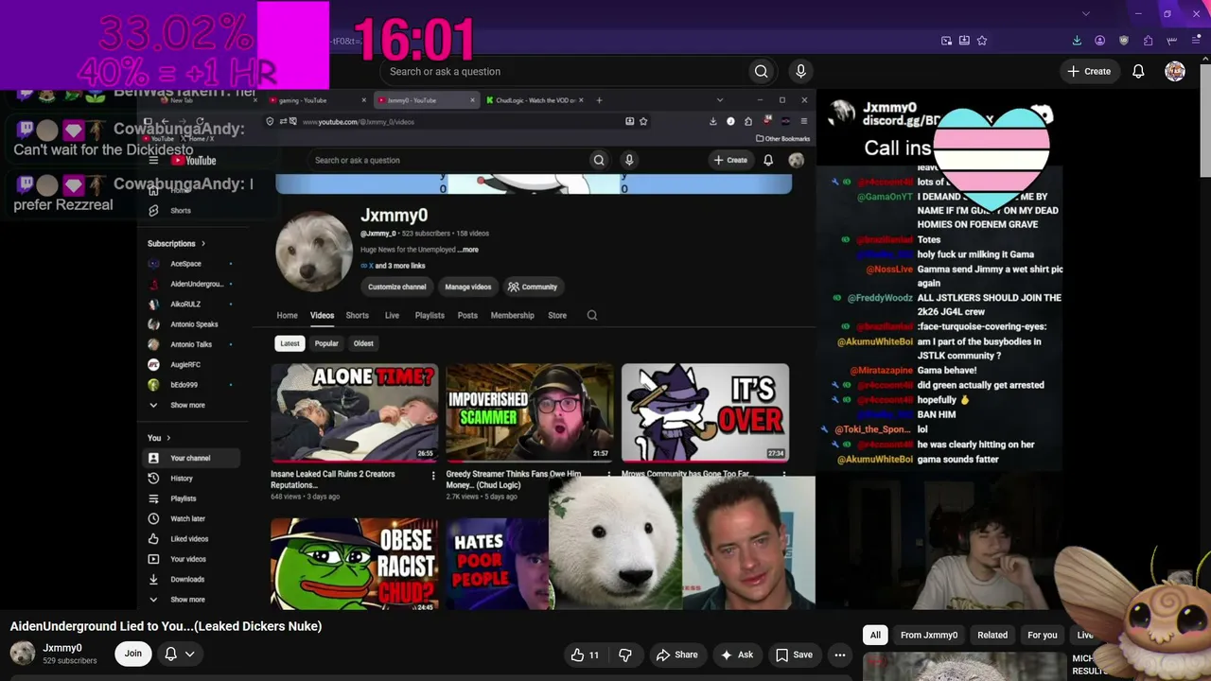Click Watch later in the recorded sidebar
The height and width of the screenshot is (681, 1211).
[x=189, y=519]
